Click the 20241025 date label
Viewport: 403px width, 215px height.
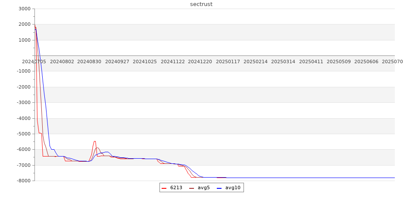(x=145, y=62)
